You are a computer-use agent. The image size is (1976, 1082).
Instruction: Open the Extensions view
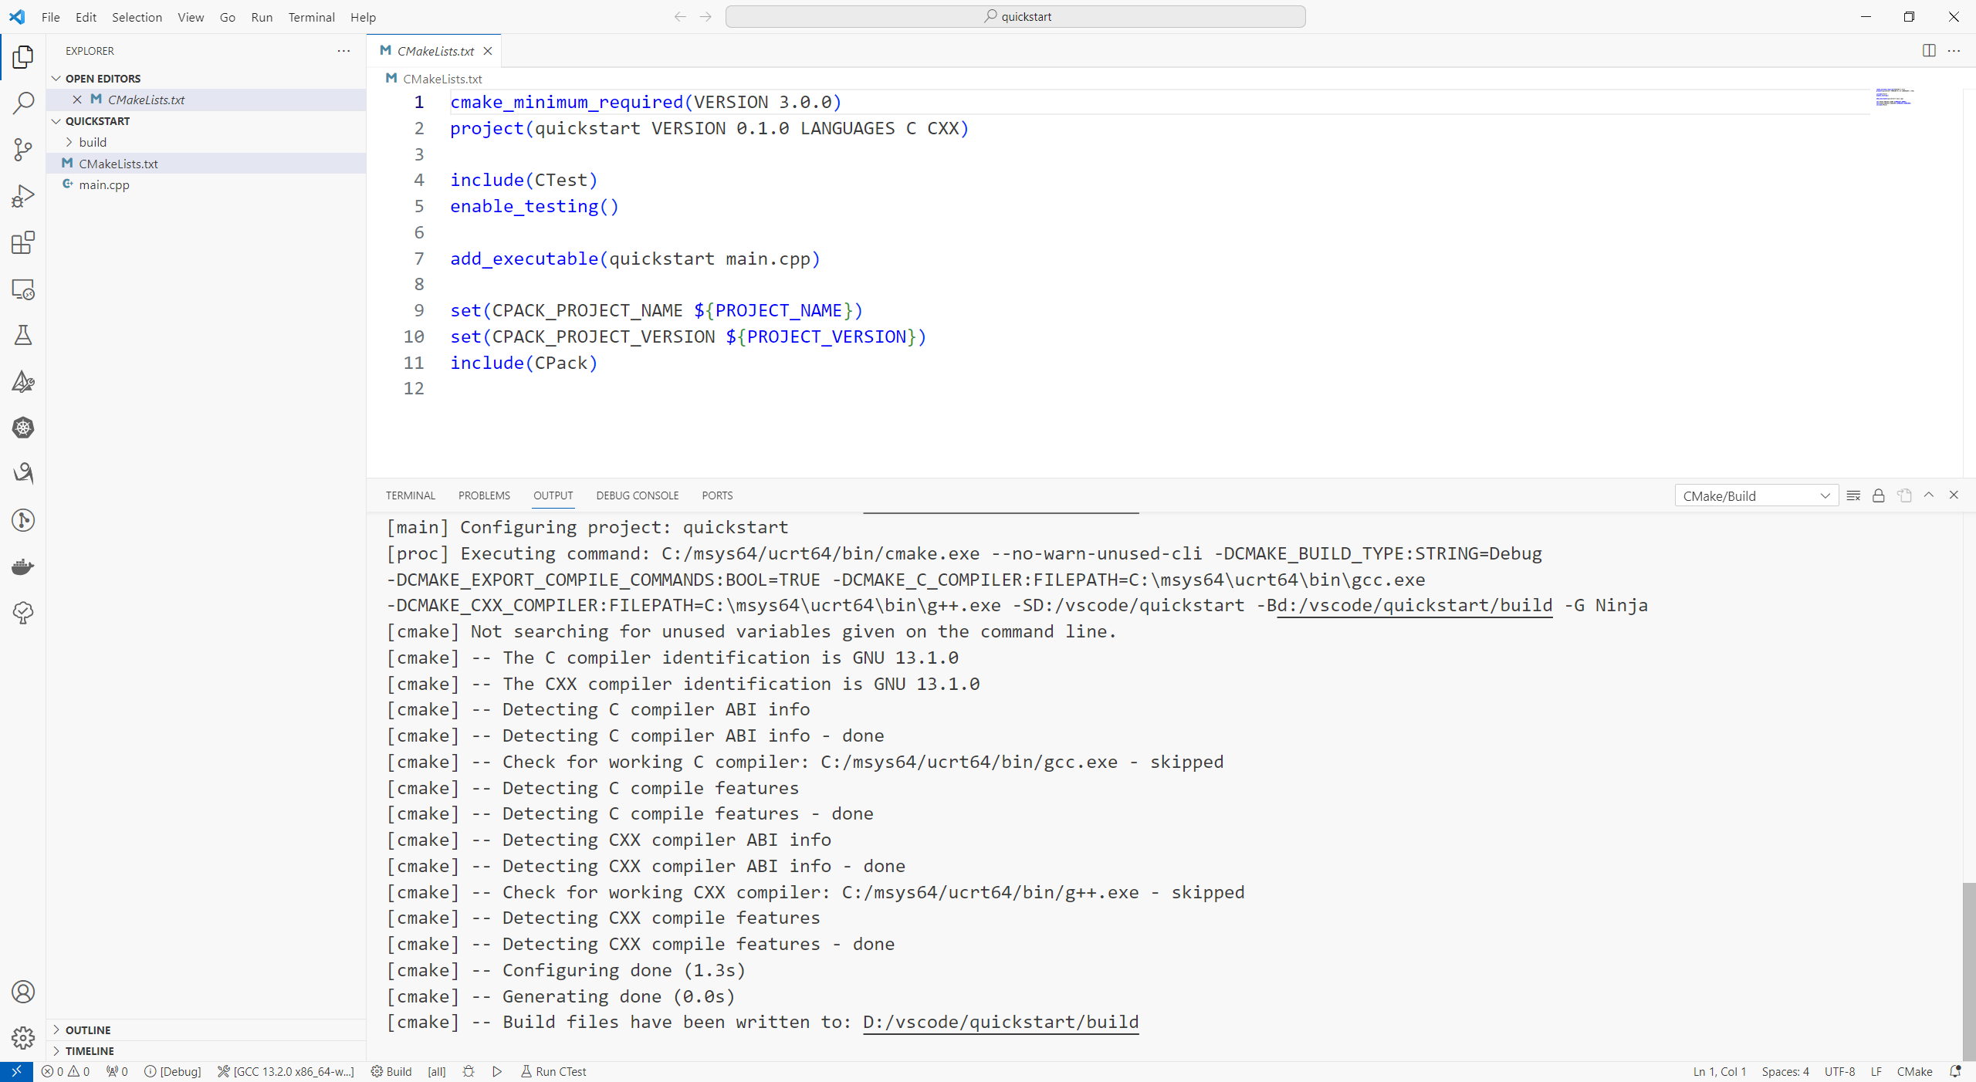tap(23, 242)
